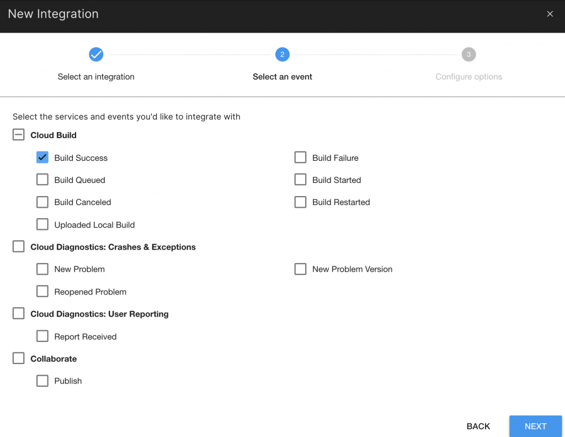Screen dimensions: 565x437
Task: Close the New Integration dialog
Action: pos(550,14)
